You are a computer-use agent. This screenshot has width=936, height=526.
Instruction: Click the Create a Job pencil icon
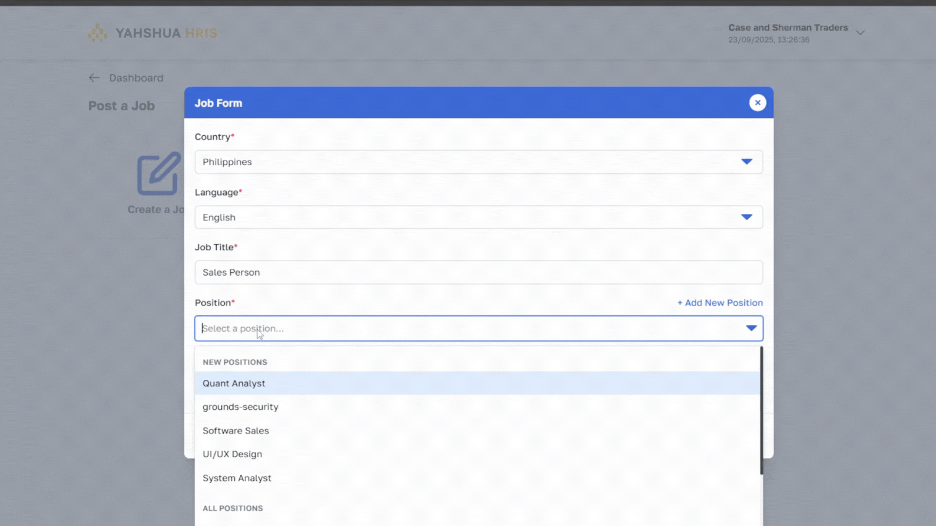point(158,174)
